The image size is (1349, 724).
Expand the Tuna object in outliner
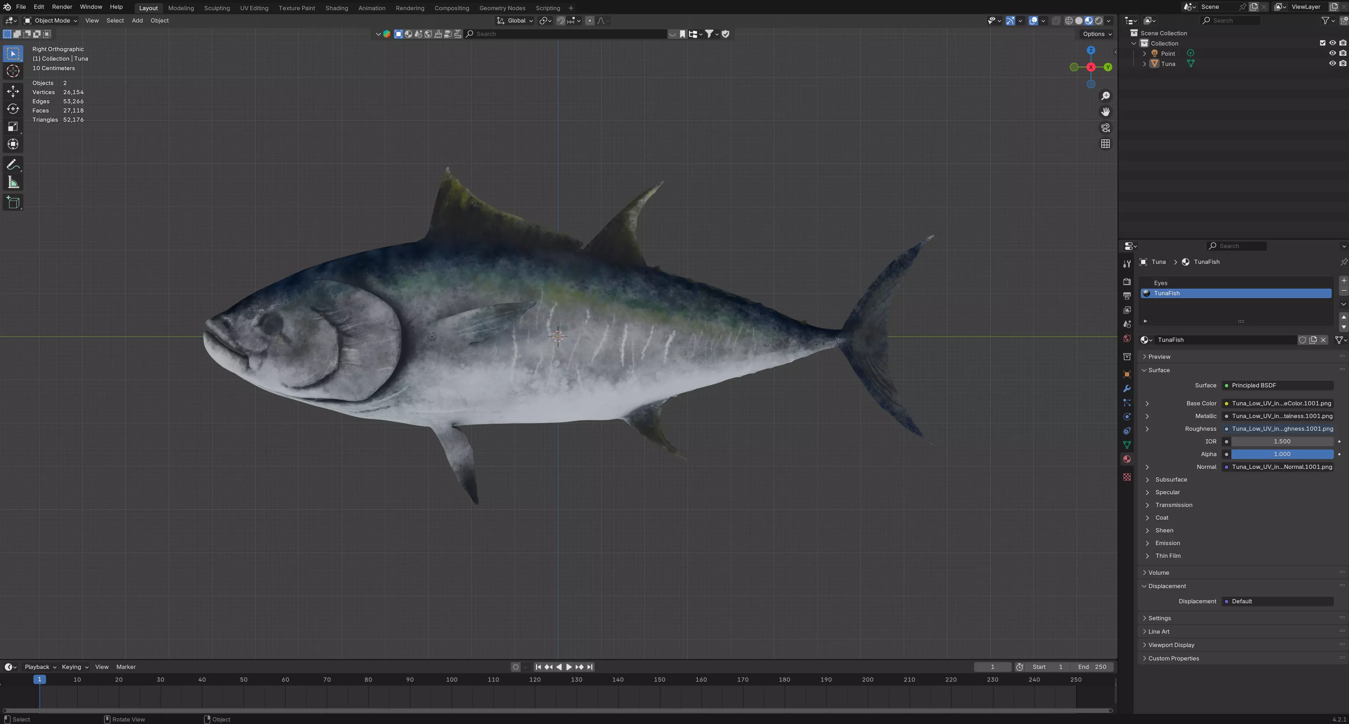click(1144, 64)
